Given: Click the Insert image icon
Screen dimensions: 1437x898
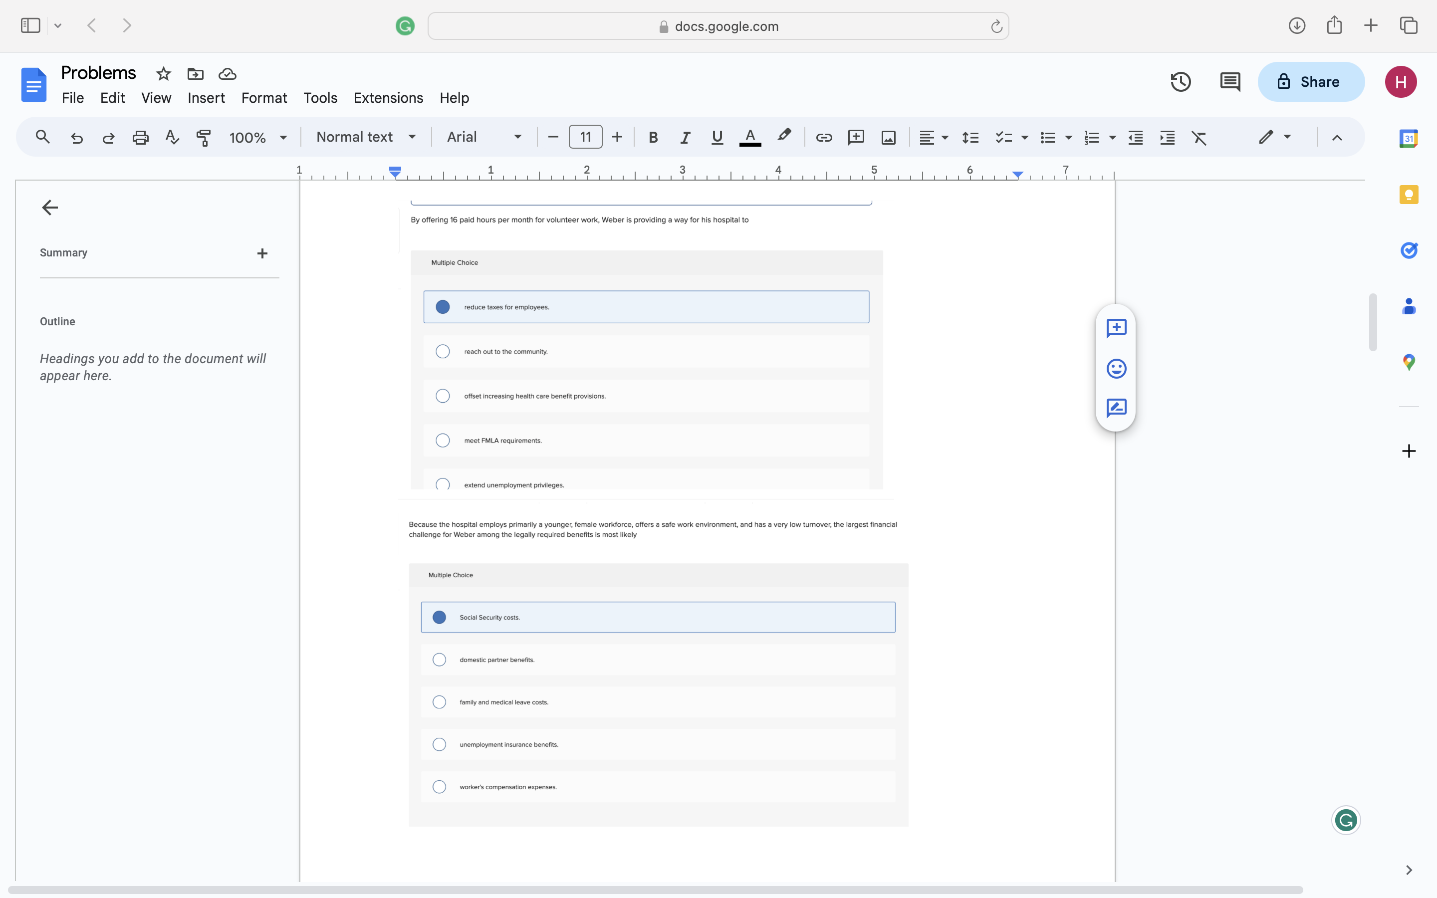Looking at the screenshot, I should (888, 137).
